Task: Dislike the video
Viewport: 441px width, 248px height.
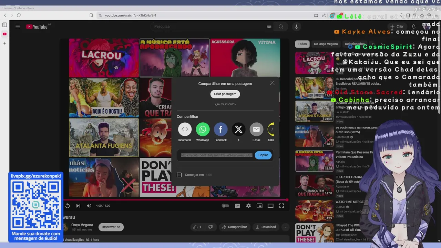Action: 210,227
